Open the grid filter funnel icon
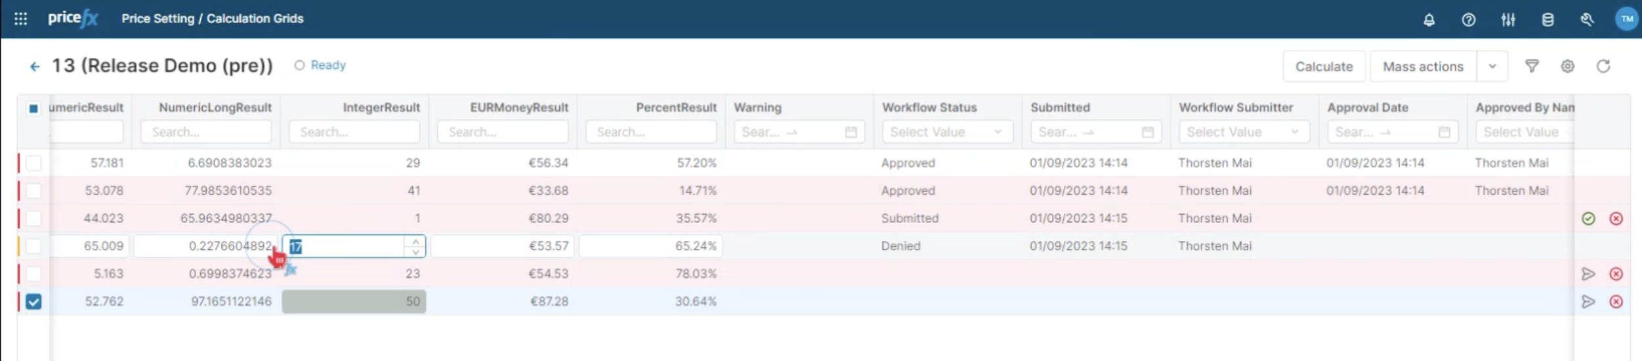The image size is (1642, 361). [x=1531, y=66]
